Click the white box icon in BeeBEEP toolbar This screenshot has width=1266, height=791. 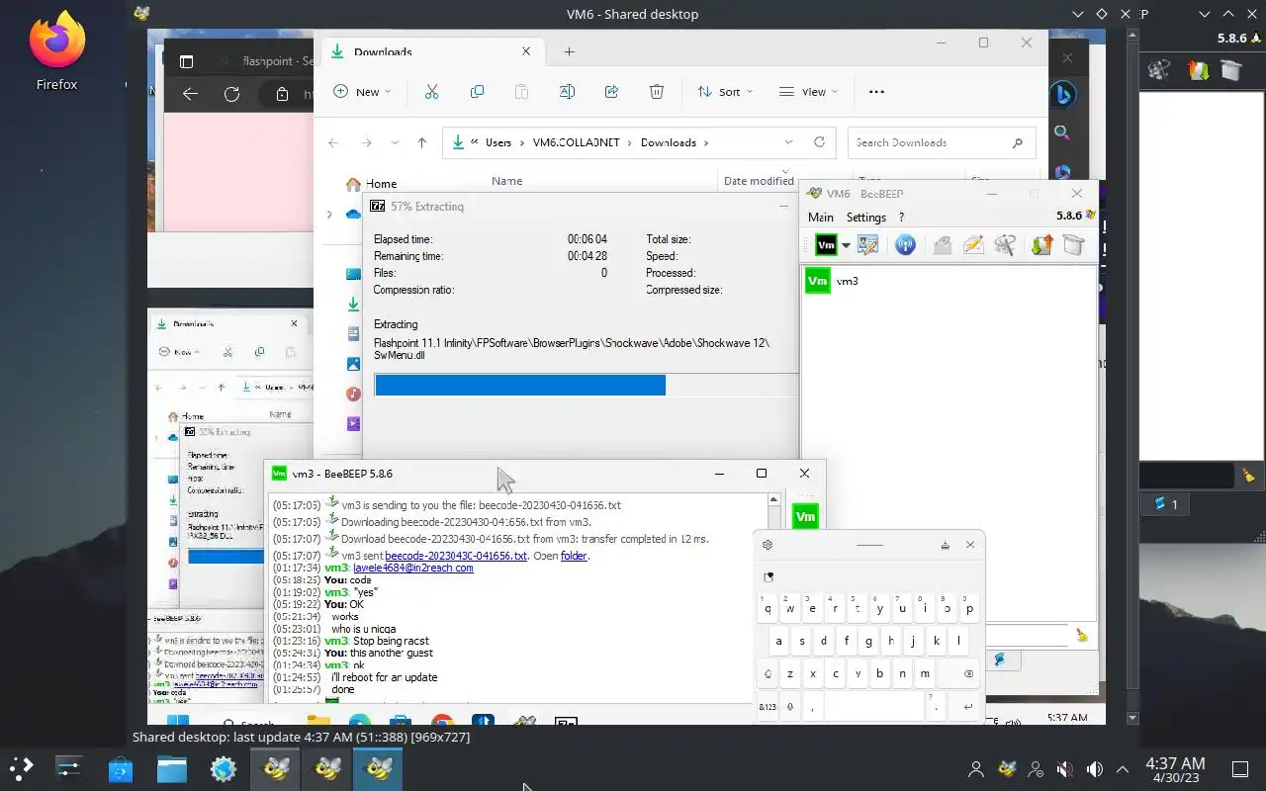(x=1074, y=245)
